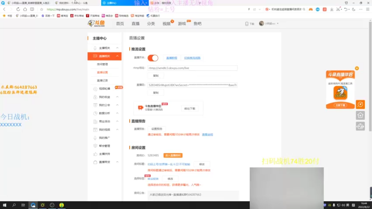The image size is (372, 209).
Task: Open 直播 in the top navigation
Action: pyautogui.click(x=135, y=24)
